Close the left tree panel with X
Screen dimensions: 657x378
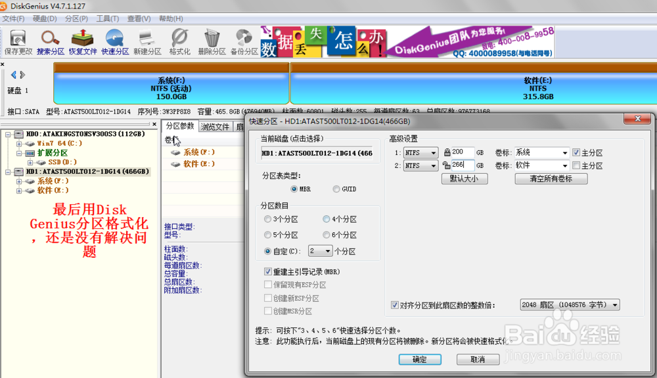[x=154, y=124]
